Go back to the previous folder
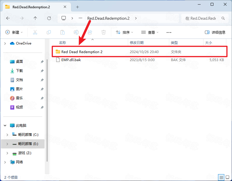This screenshot has width=232, height=181. coord(8,18)
